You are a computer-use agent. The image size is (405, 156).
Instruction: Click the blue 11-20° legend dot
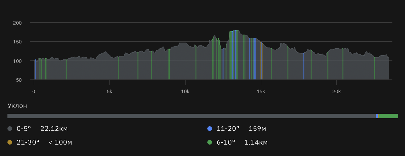(x=209, y=129)
